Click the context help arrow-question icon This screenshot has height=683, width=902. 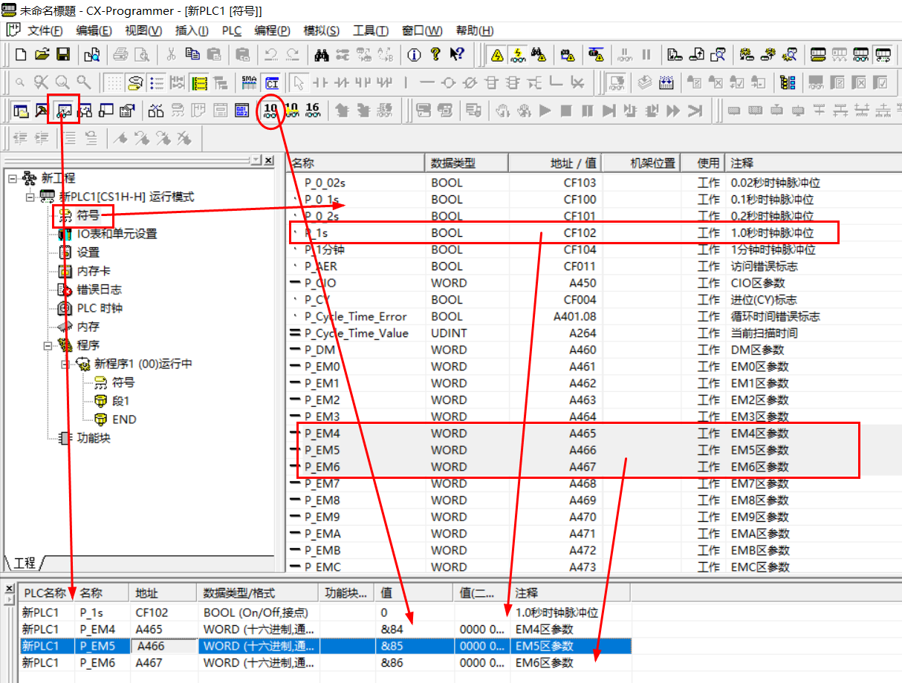pyautogui.click(x=457, y=54)
